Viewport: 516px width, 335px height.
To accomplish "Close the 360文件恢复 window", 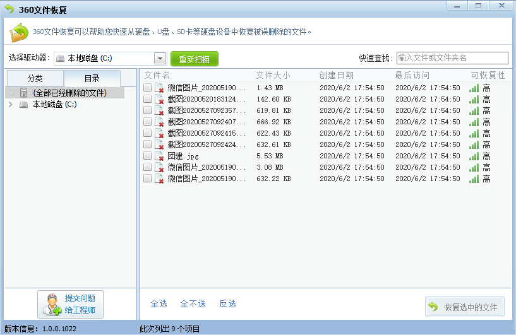I will [x=501, y=6].
